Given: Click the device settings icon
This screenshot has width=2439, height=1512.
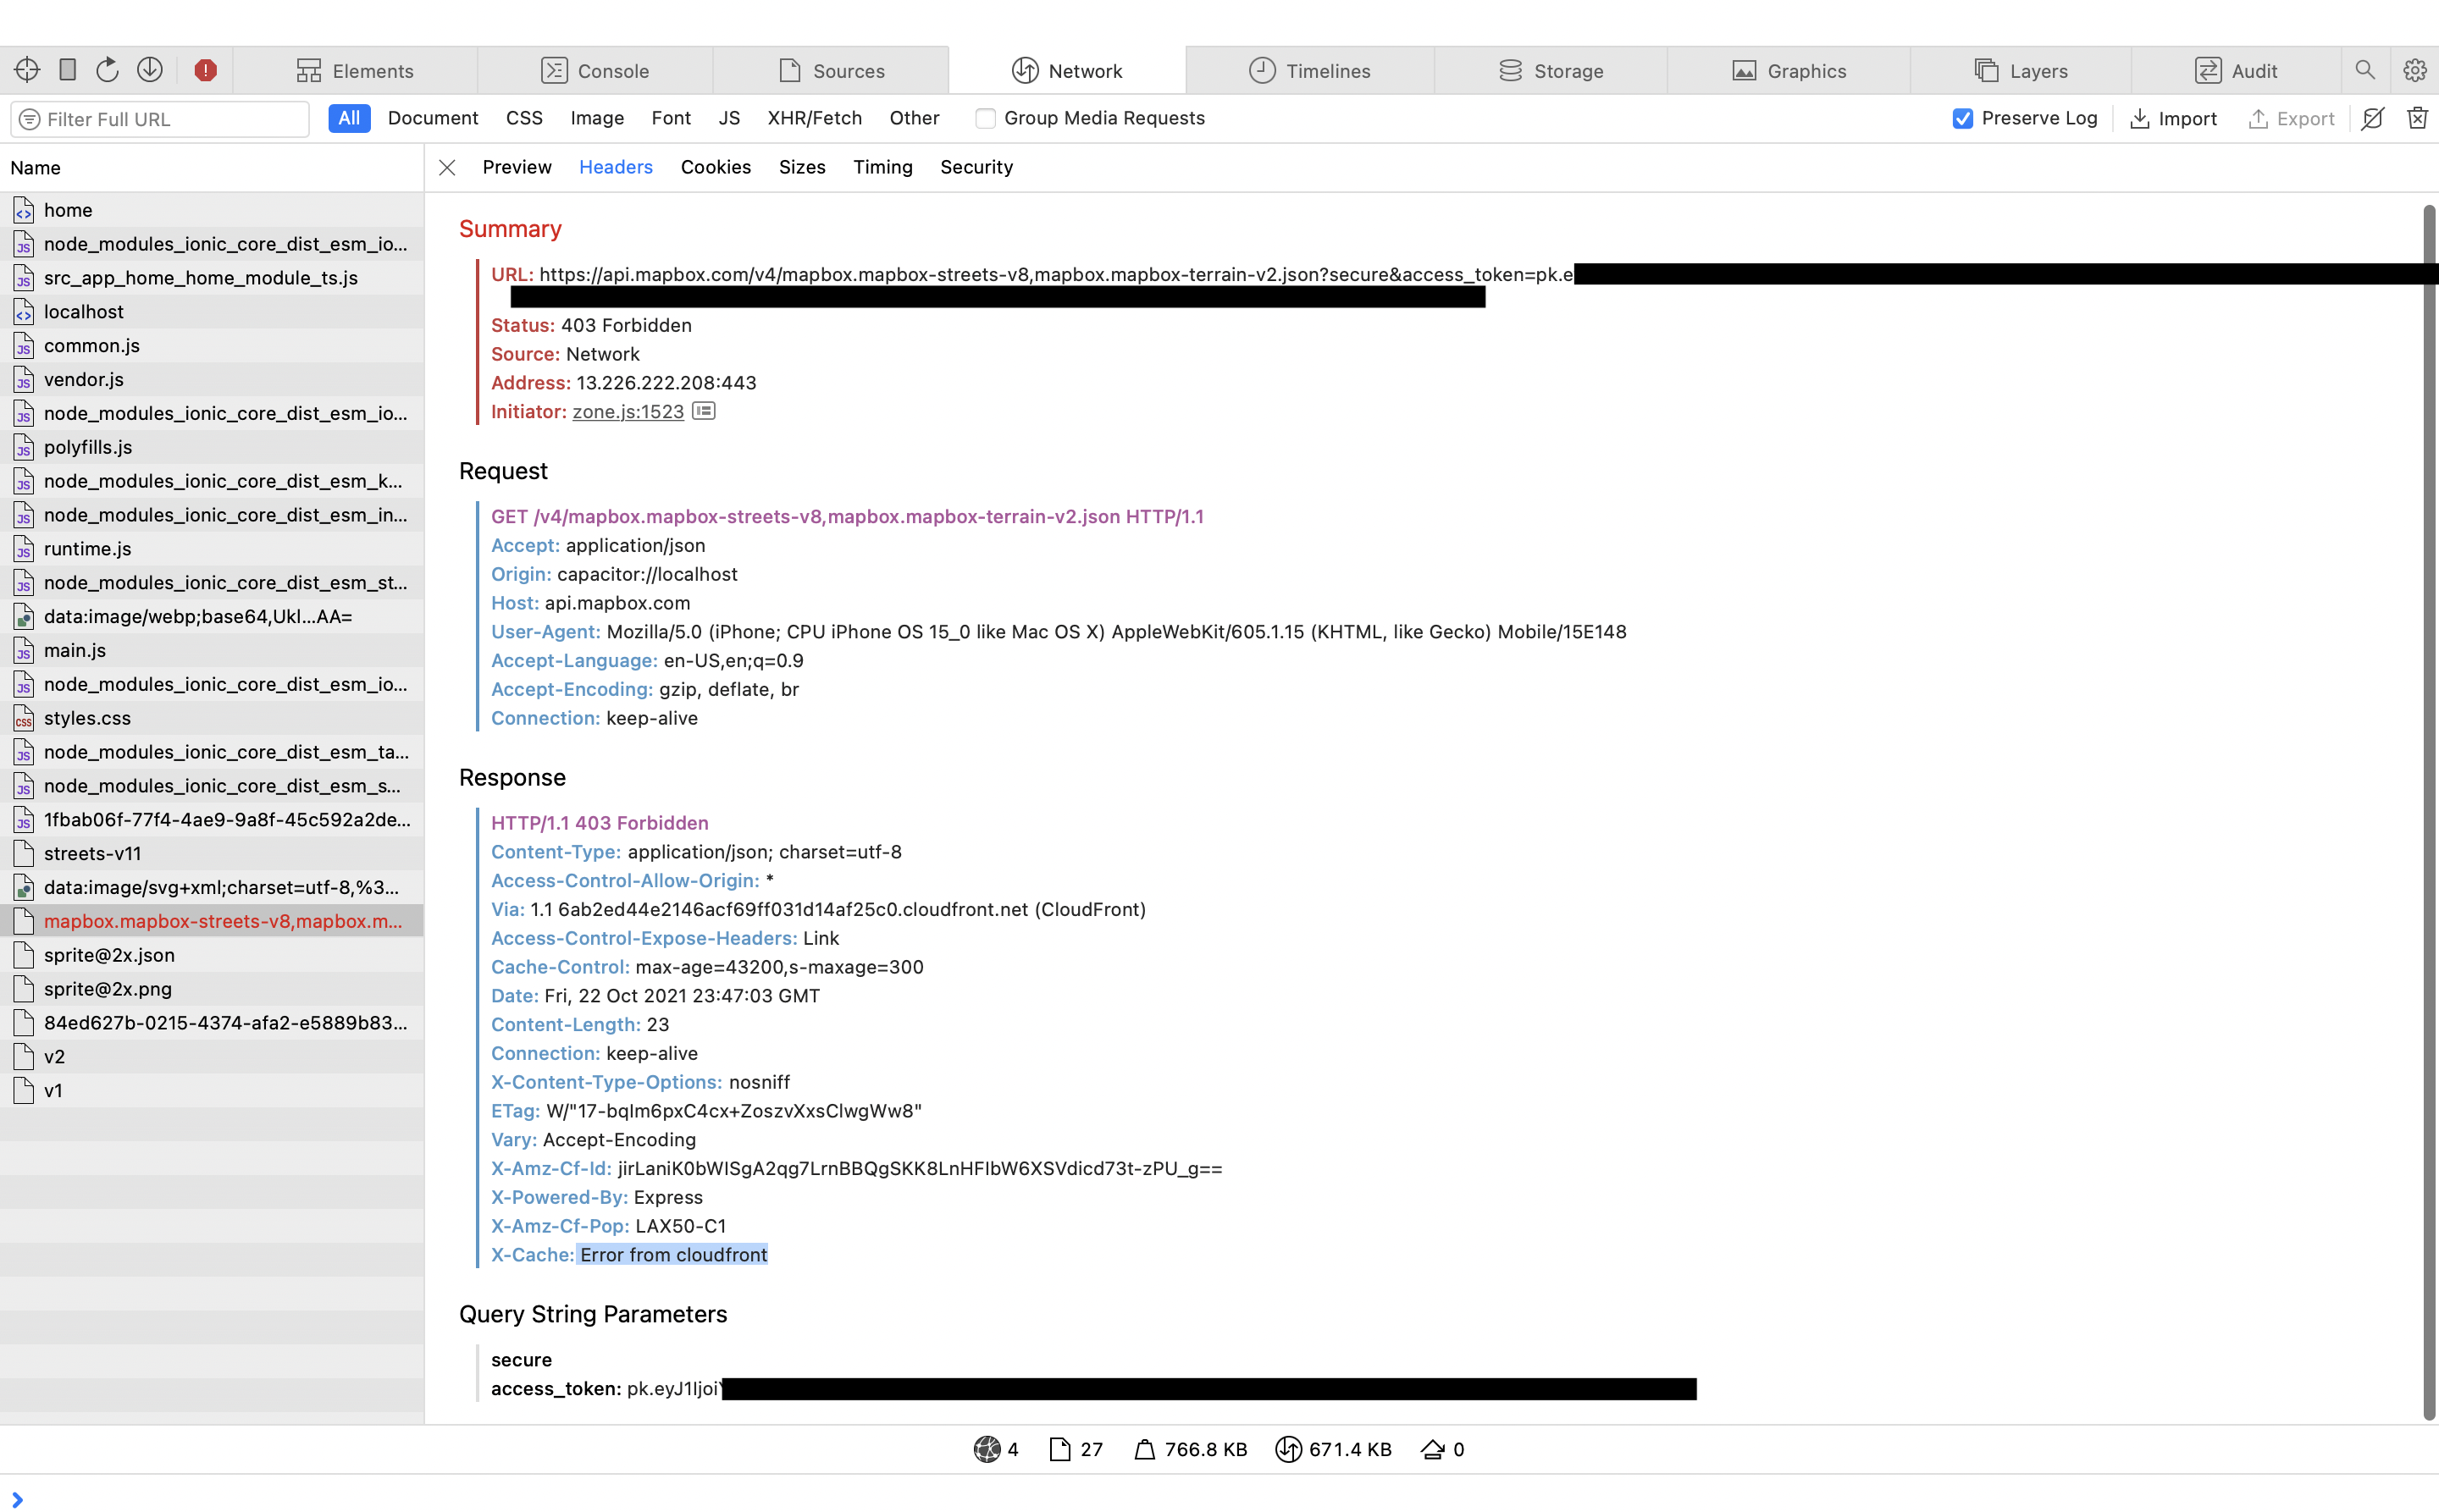Looking at the screenshot, I should tap(68, 70).
